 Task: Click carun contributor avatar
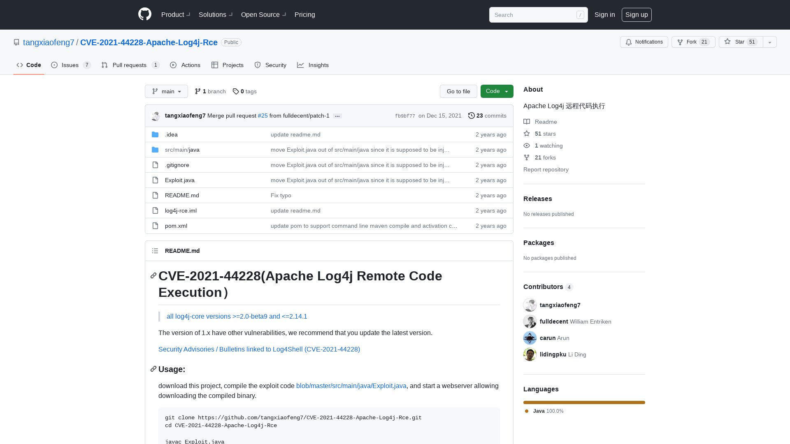(530, 338)
